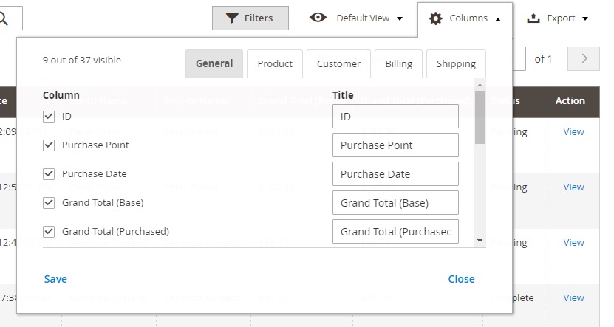Uncheck the ID column checkbox
The height and width of the screenshot is (327, 614).
[49, 116]
